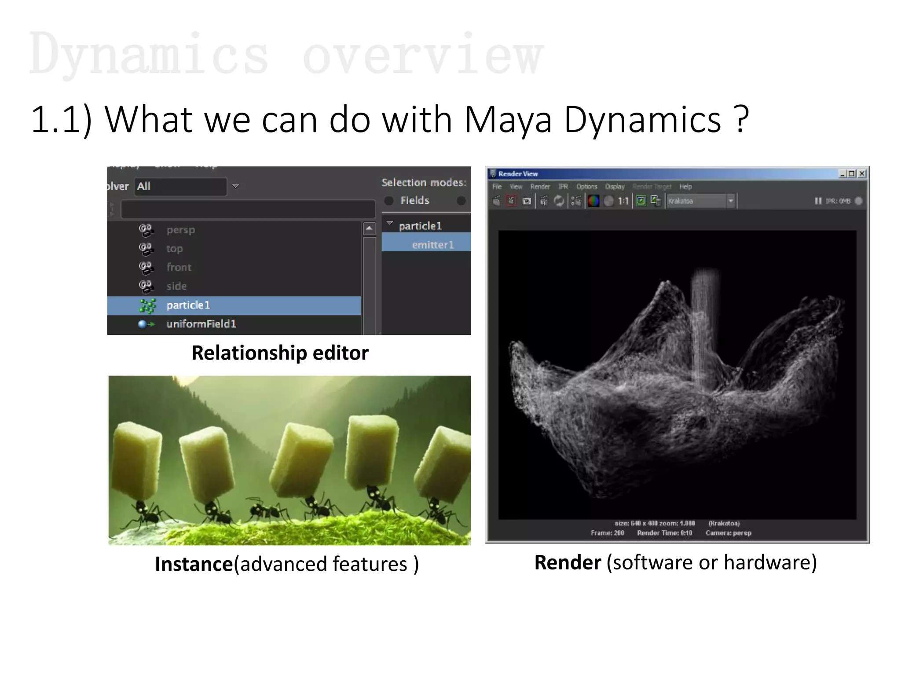The width and height of the screenshot is (901, 676).
Task: Click the 'Render Time: 0:10' status text
Action: tap(664, 533)
